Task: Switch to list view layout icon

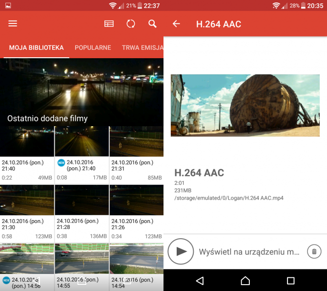Action: [x=109, y=23]
